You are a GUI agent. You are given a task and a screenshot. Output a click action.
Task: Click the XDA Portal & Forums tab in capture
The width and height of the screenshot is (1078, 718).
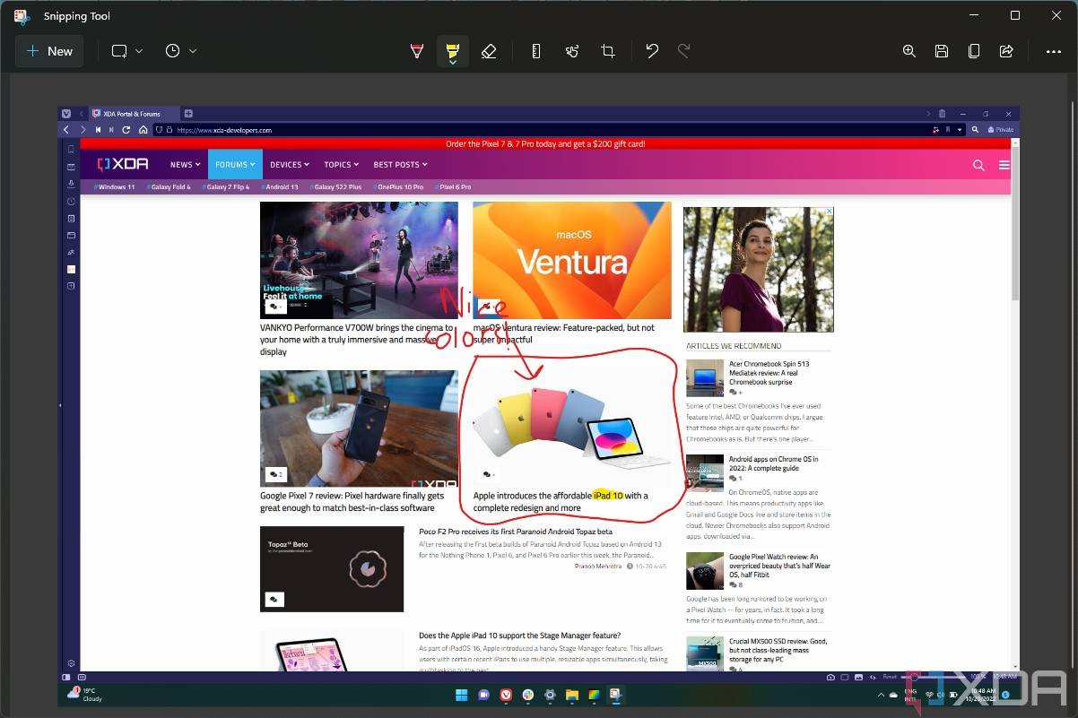[x=132, y=114]
